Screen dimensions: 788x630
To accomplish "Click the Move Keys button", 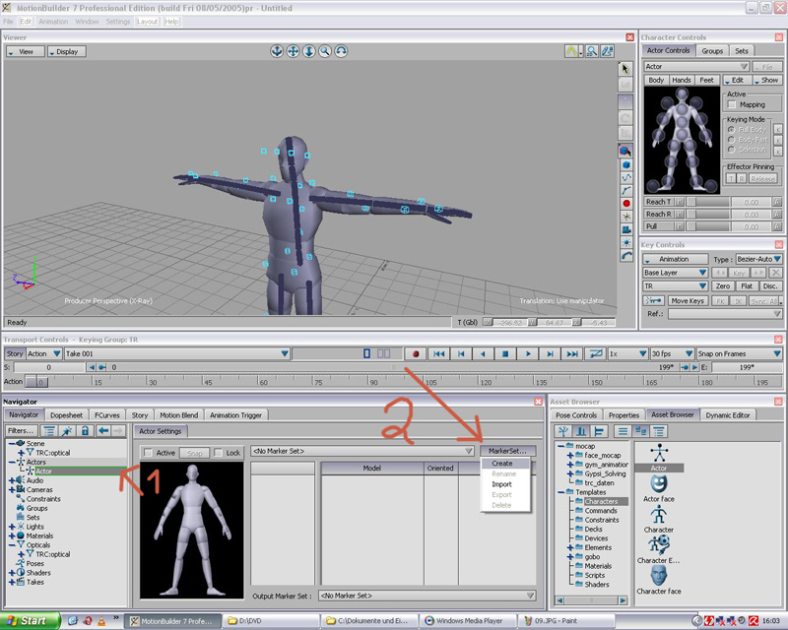I will [x=688, y=300].
